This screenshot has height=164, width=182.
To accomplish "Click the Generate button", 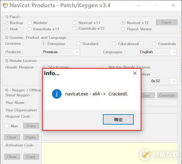I will [x=167, y=95].
